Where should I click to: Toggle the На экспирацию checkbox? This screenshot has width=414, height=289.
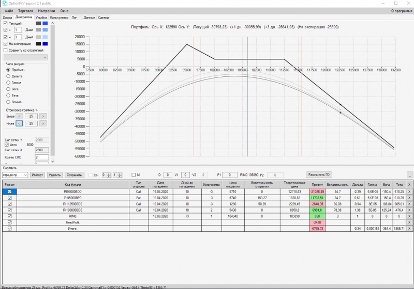(x=6, y=44)
